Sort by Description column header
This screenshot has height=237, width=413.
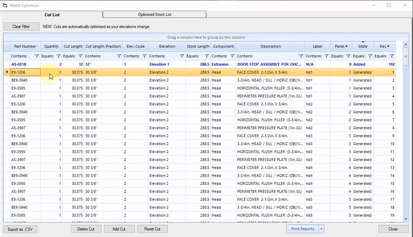[271, 46]
